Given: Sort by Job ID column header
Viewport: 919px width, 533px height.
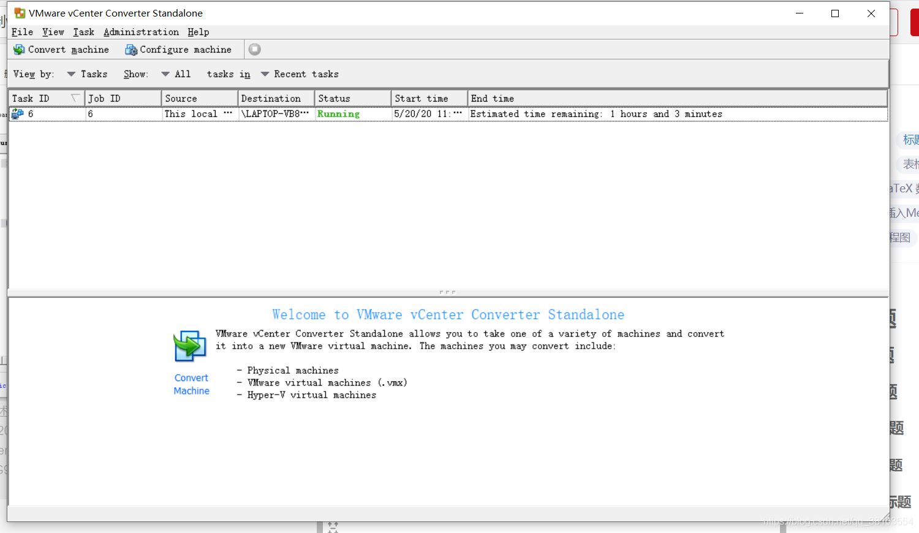Looking at the screenshot, I should (123, 99).
